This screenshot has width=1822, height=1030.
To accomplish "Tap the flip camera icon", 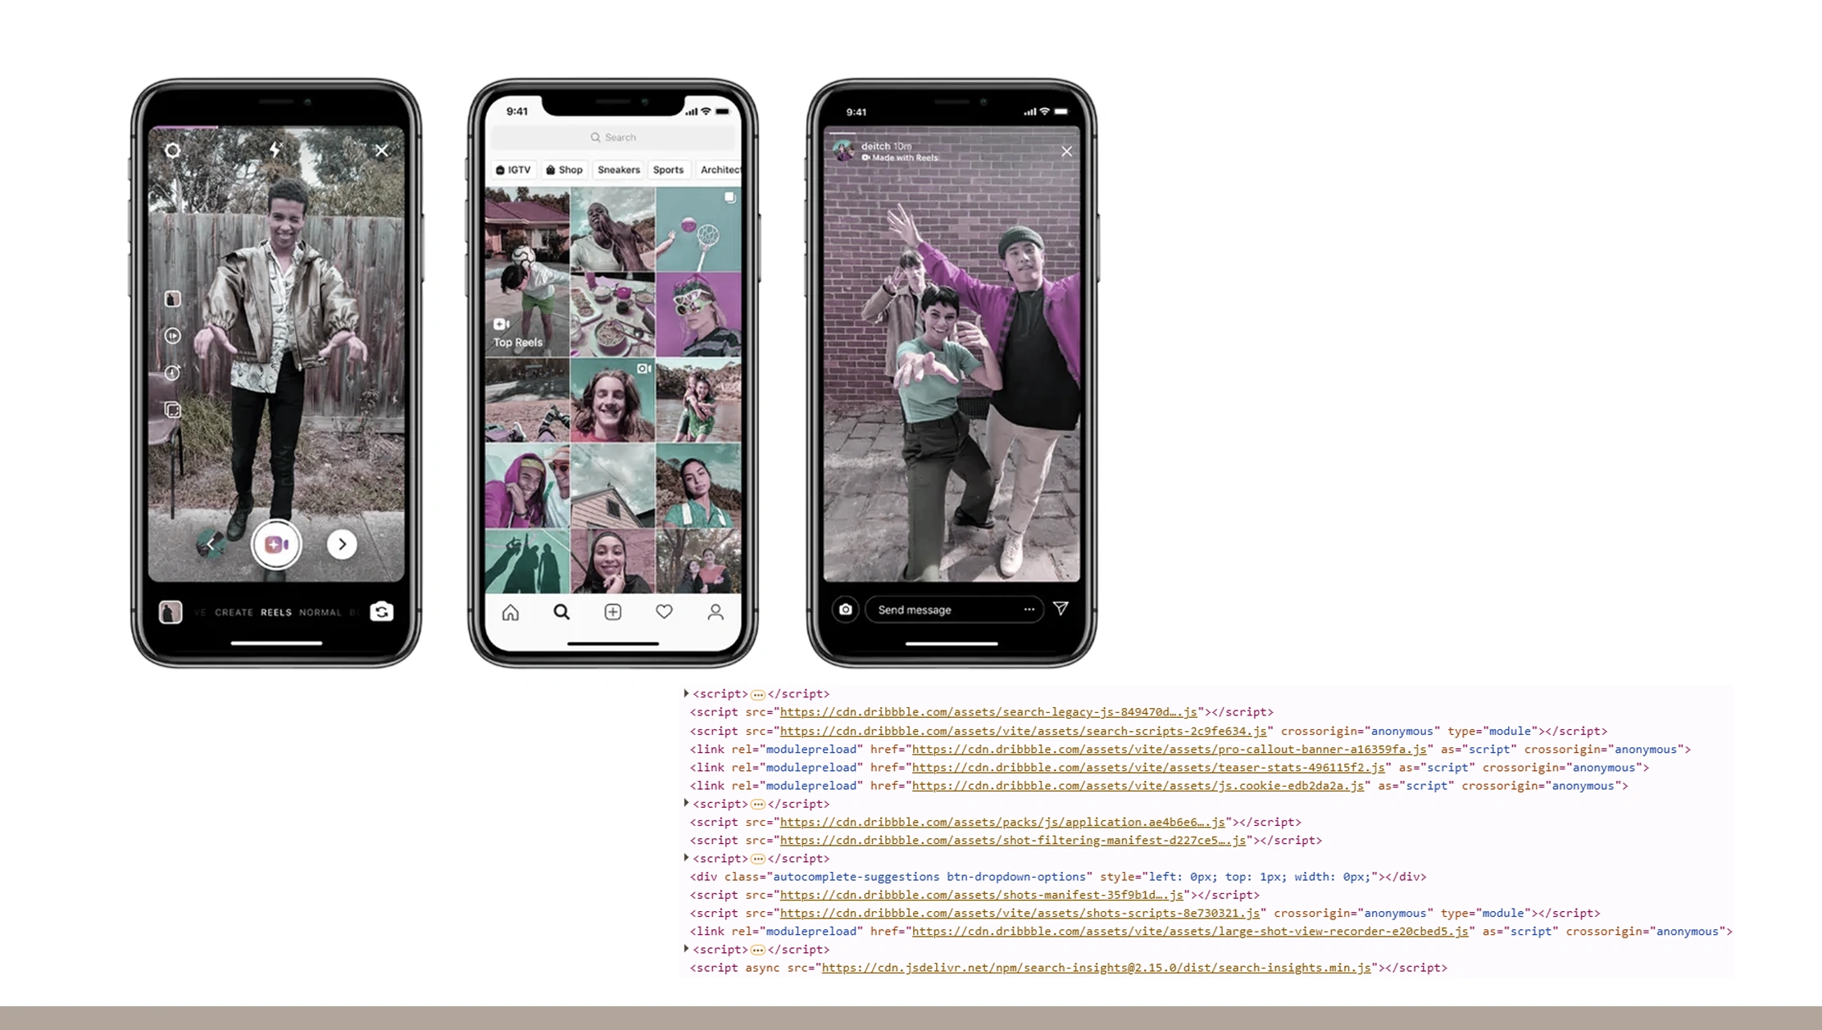I will 381,611.
